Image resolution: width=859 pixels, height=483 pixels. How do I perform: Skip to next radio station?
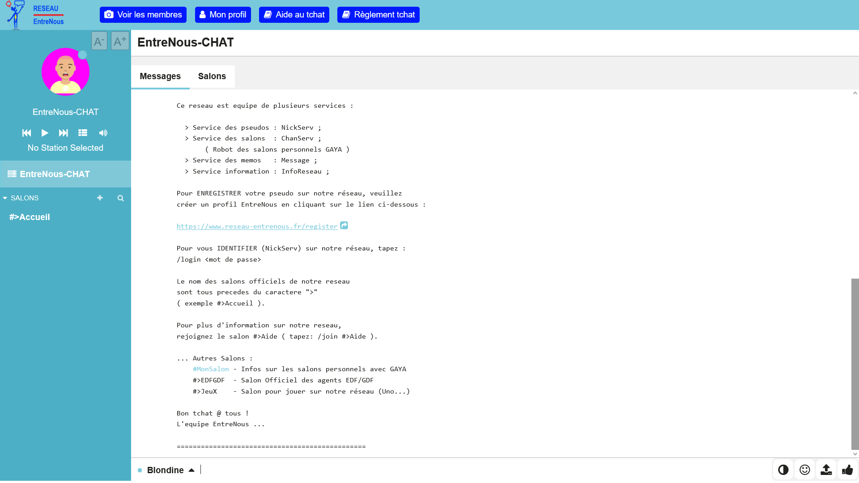click(x=63, y=133)
